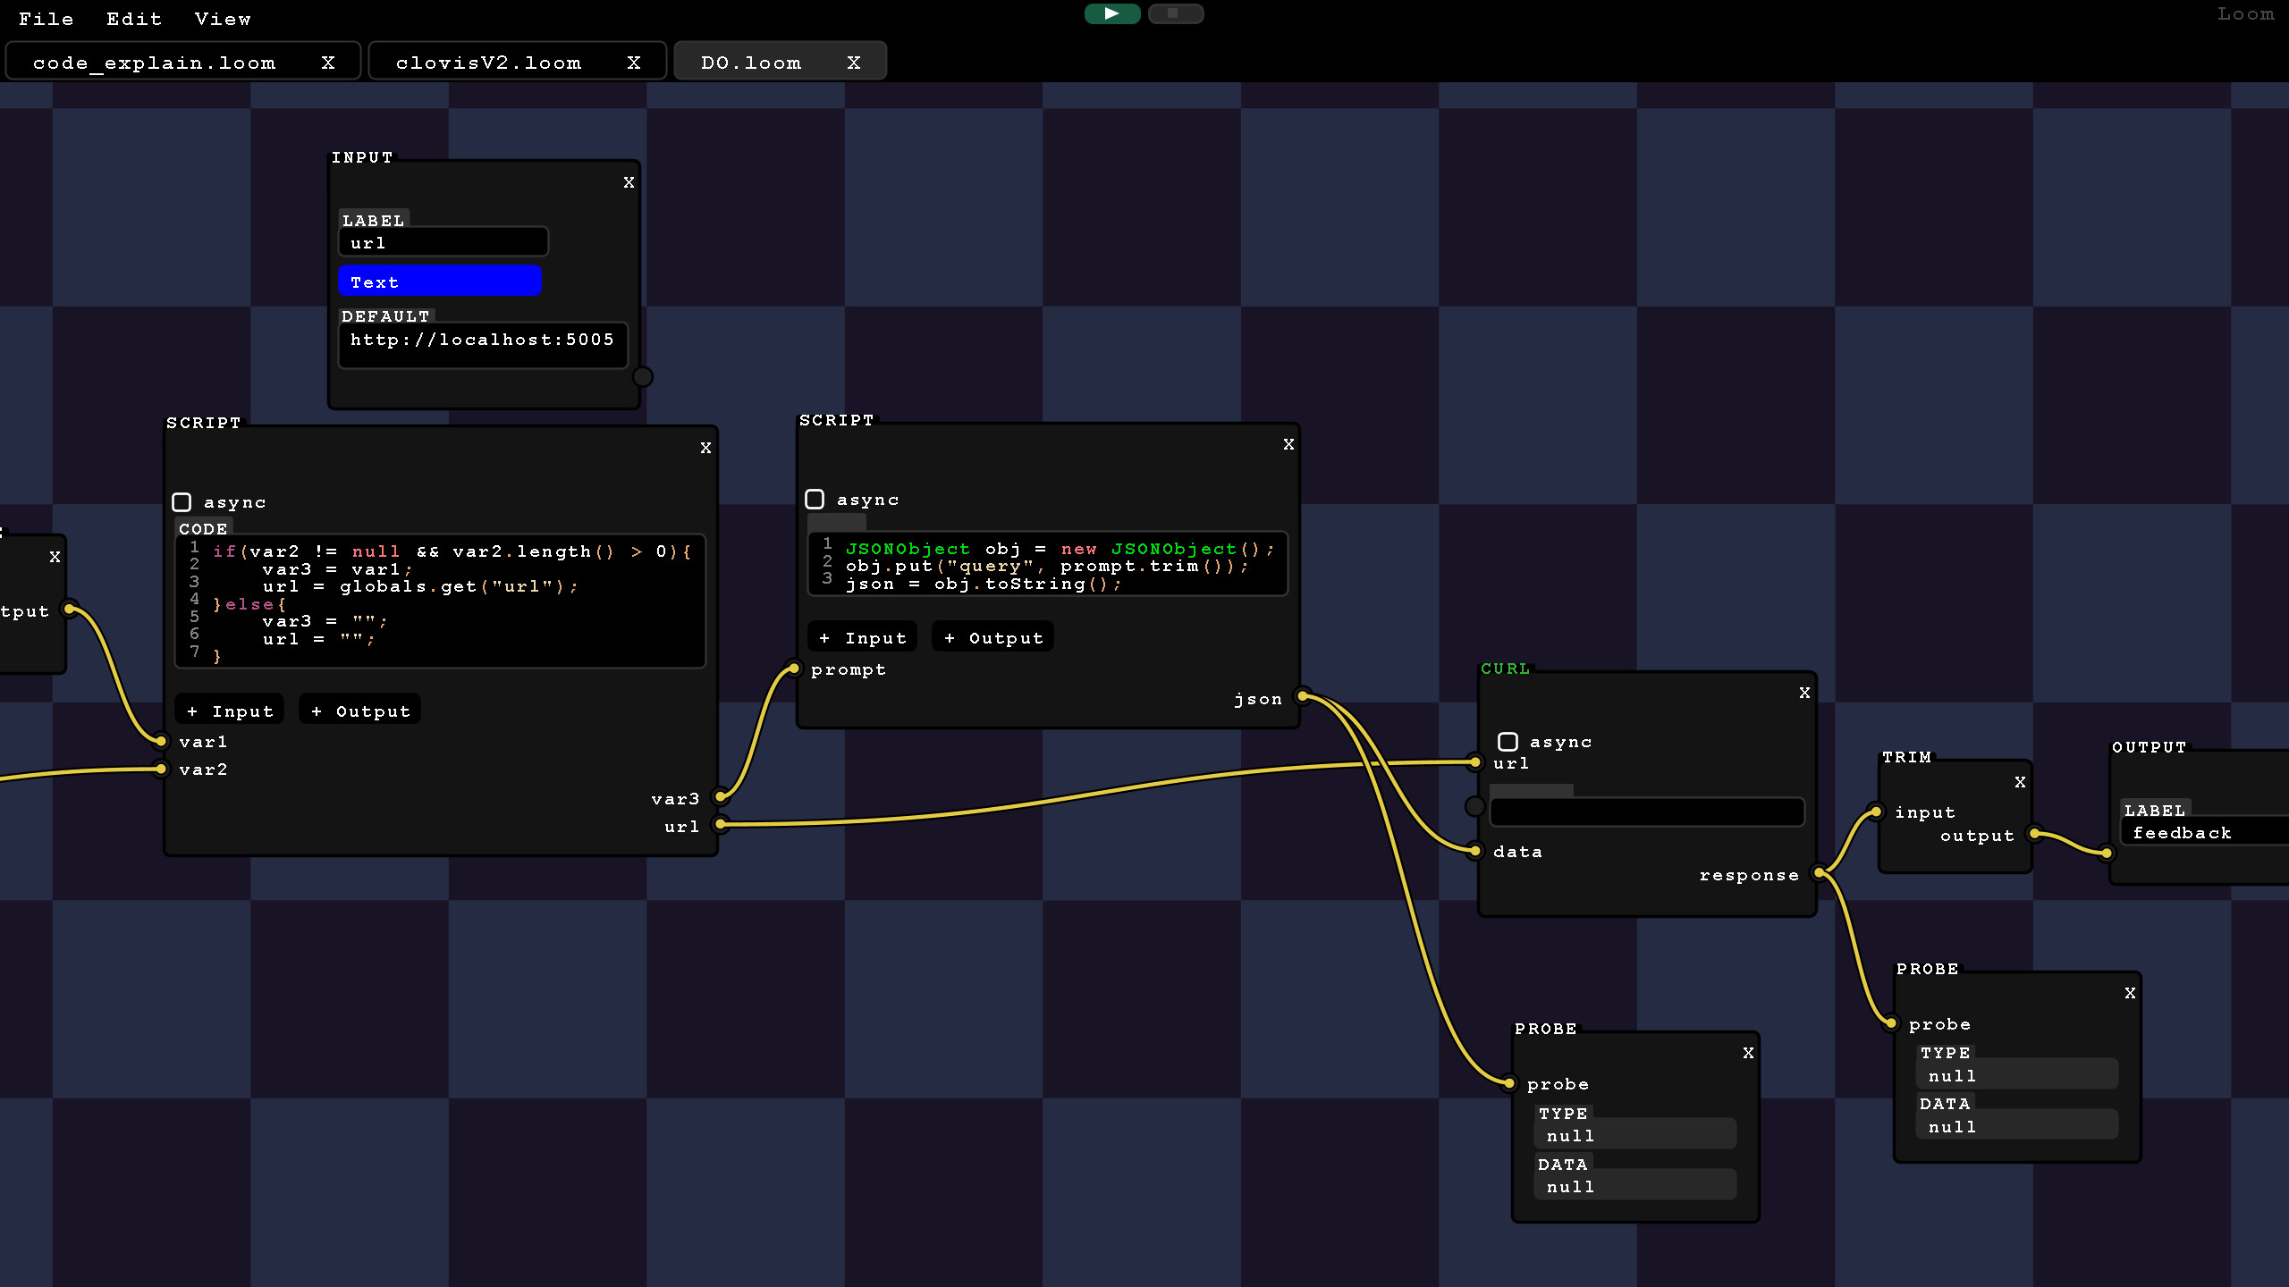The image size is (2289, 1287).
Task: Click the prompt input port on the second SCRIPT node
Action: 794,668
